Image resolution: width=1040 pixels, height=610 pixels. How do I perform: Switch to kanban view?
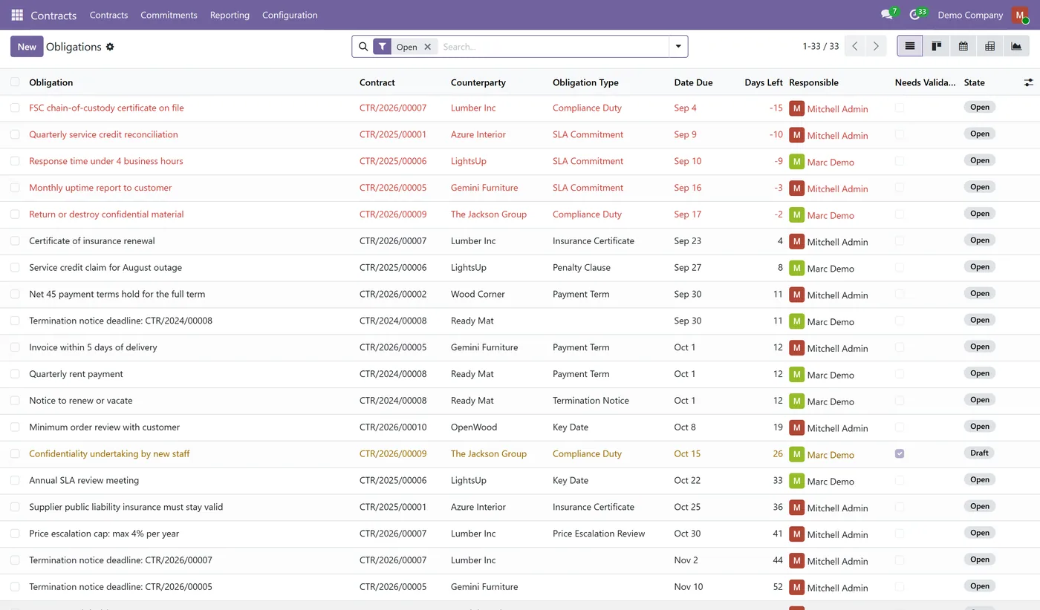tap(937, 46)
